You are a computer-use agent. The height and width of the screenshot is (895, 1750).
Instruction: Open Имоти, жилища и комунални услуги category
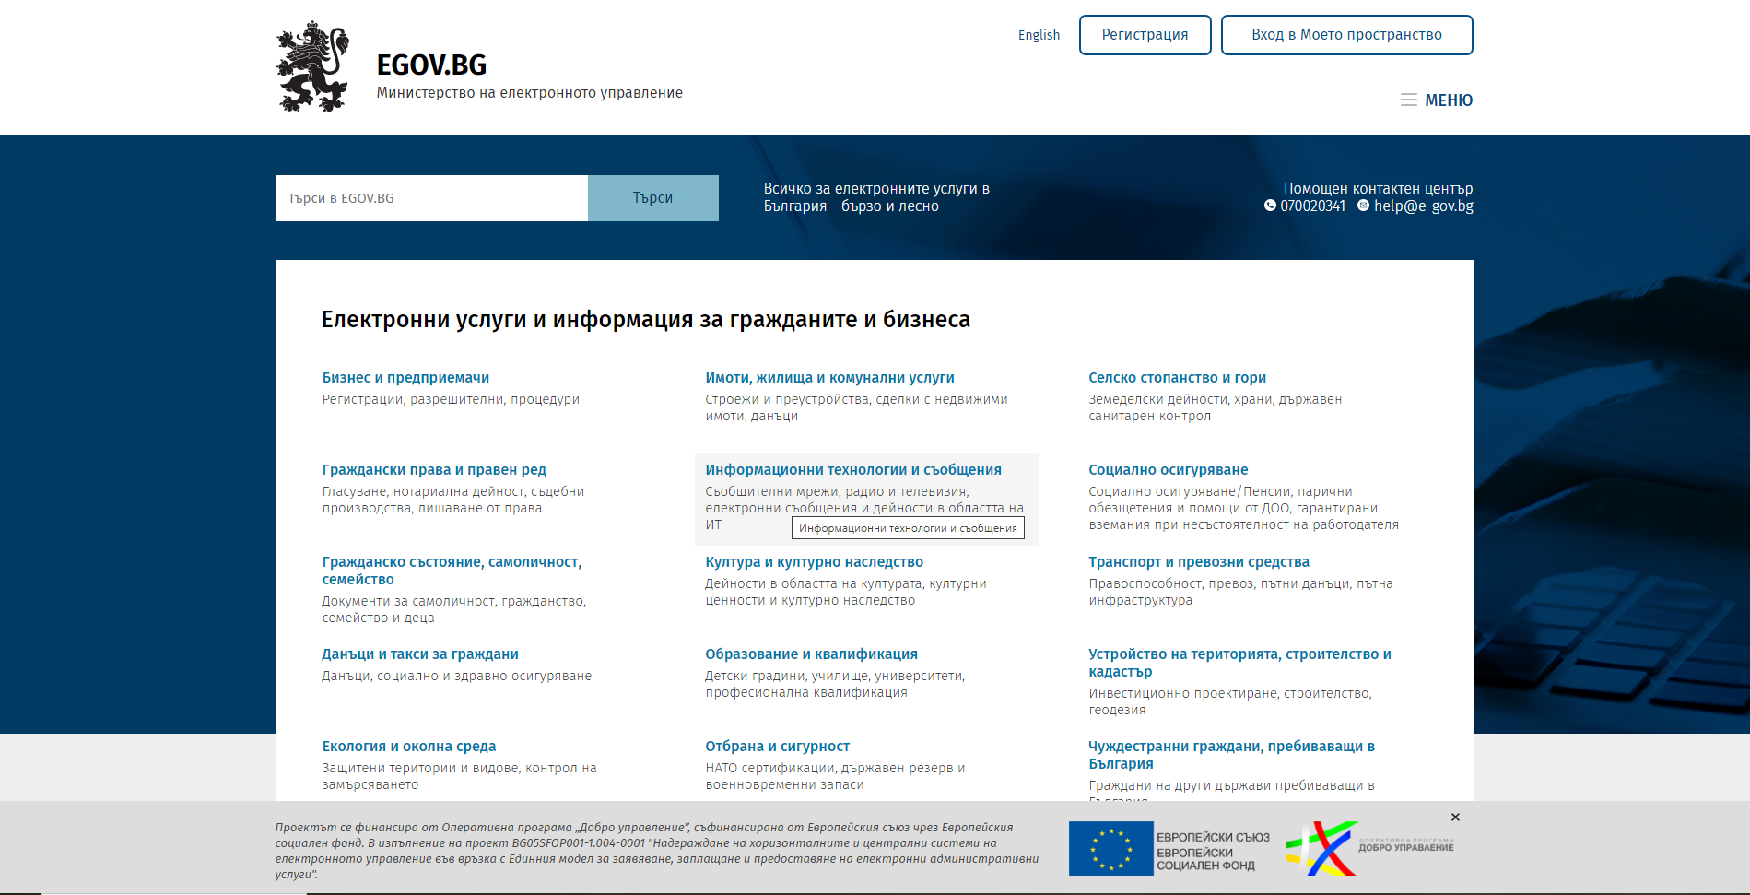(830, 377)
